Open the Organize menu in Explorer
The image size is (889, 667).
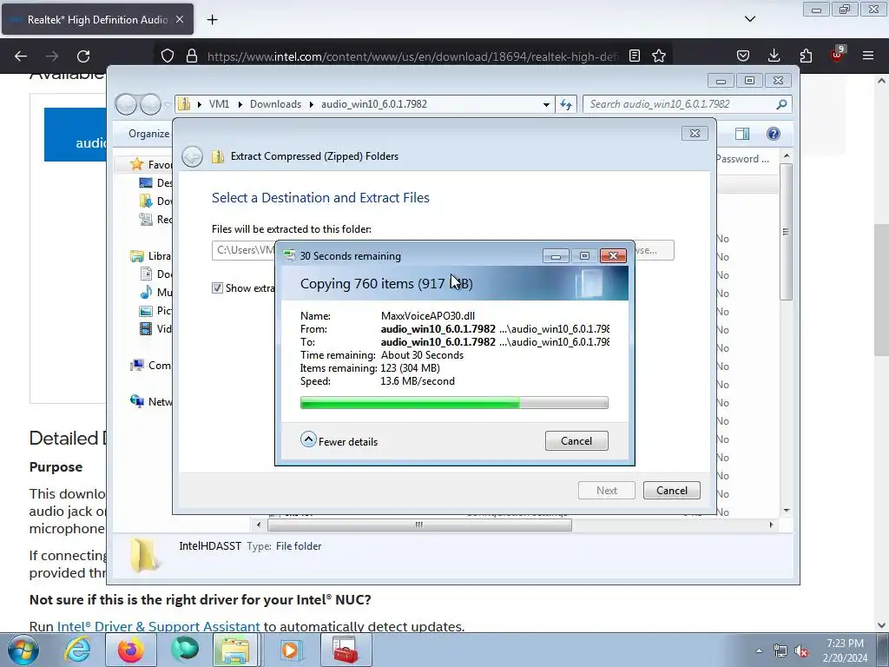pos(148,133)
